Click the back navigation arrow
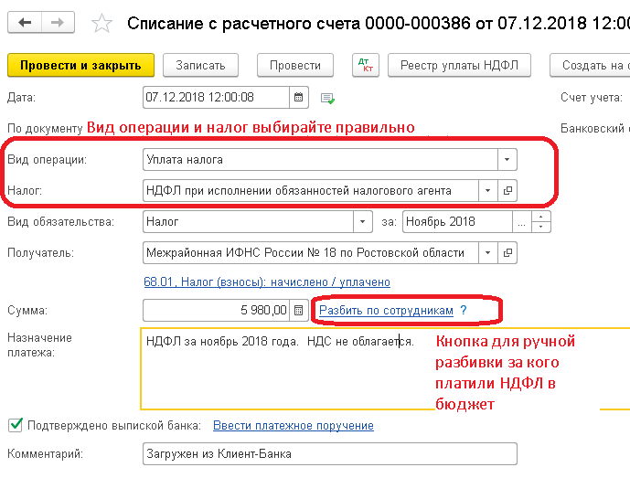The height and width of the screenshot is (478, 630). tap(25, 22)
